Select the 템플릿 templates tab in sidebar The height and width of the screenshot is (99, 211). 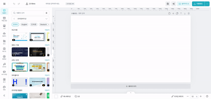(4, 12)
